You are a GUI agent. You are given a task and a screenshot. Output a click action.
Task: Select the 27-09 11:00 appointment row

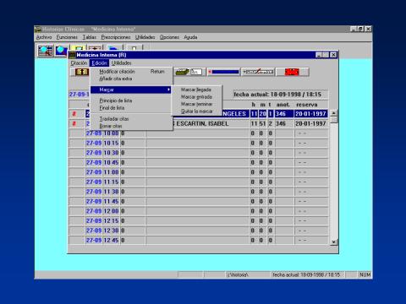point(199,172)
